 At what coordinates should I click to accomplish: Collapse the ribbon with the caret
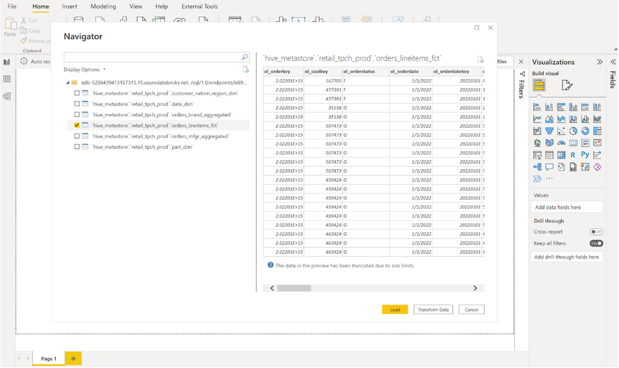pos(615,50)
